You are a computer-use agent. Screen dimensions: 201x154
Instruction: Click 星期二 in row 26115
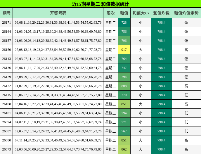(x=110, y=95)
